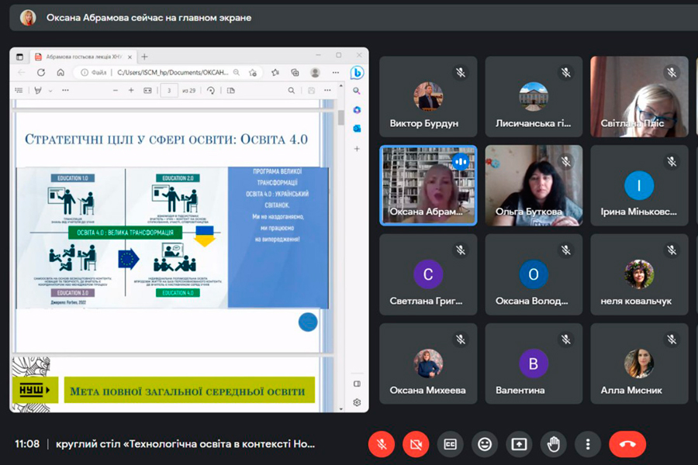Select Ольга Буткова's video tile
The image size is (698, 465).
pyautogui.click(x=534, y=184)
